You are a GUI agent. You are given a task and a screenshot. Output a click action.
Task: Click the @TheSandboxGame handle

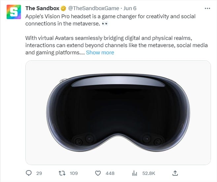click(x=93, y=8)
